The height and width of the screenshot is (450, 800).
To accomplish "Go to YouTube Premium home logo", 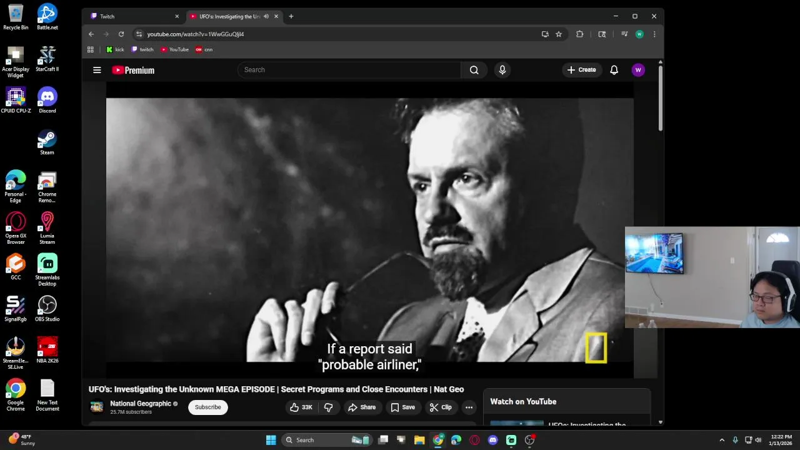I will coord(133,70).
